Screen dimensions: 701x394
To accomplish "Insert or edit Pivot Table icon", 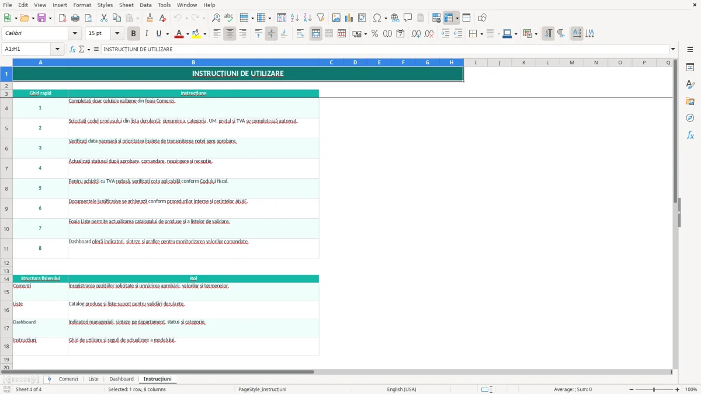I will (x=362, y=18).
